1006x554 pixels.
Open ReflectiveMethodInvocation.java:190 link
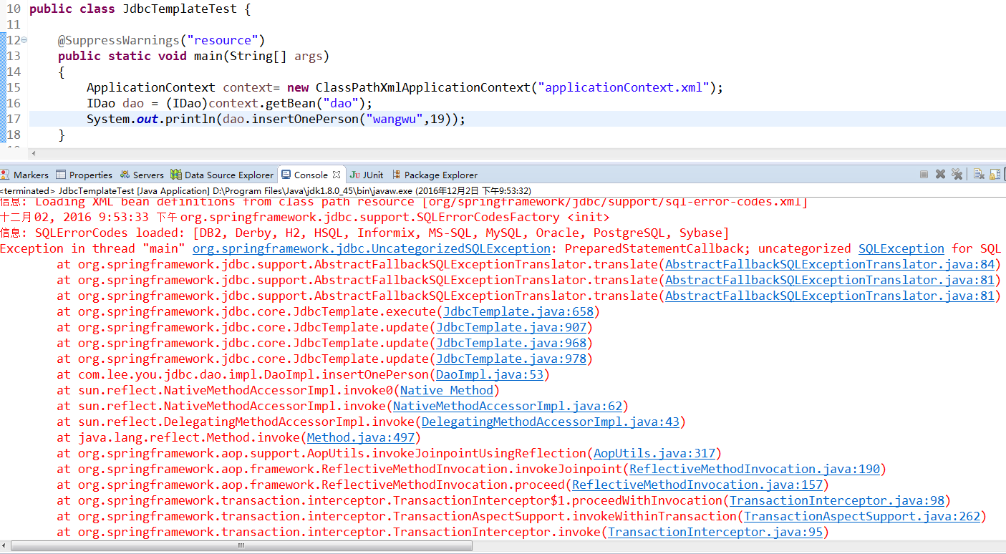(755, 469)
